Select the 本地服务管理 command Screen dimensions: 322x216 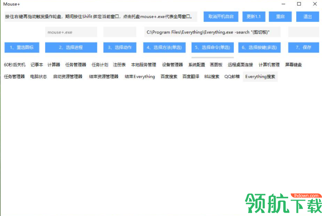click(x=144, y=65)
